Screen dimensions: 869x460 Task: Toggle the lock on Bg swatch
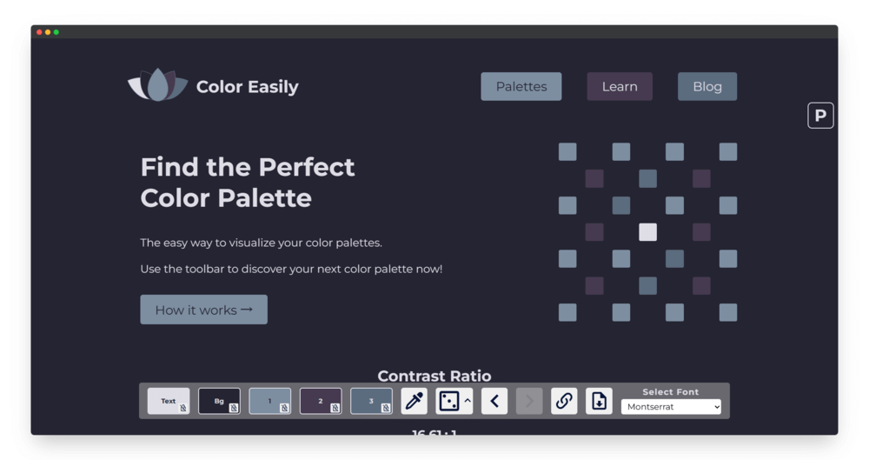click(233, 408)
